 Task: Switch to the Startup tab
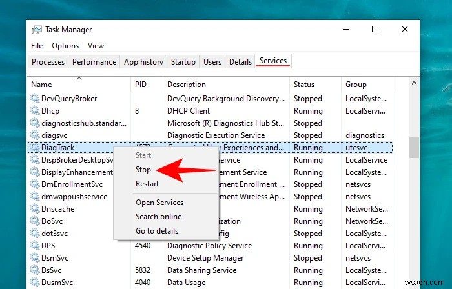pos(183,62)
